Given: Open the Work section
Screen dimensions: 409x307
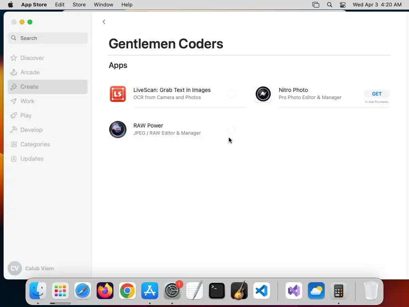Looking at the screenshot, I should tap(48, 101).
